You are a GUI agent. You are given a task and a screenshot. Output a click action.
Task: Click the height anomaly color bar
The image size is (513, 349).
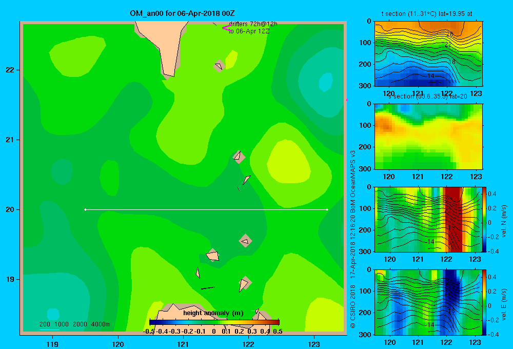tap(214, 322)
